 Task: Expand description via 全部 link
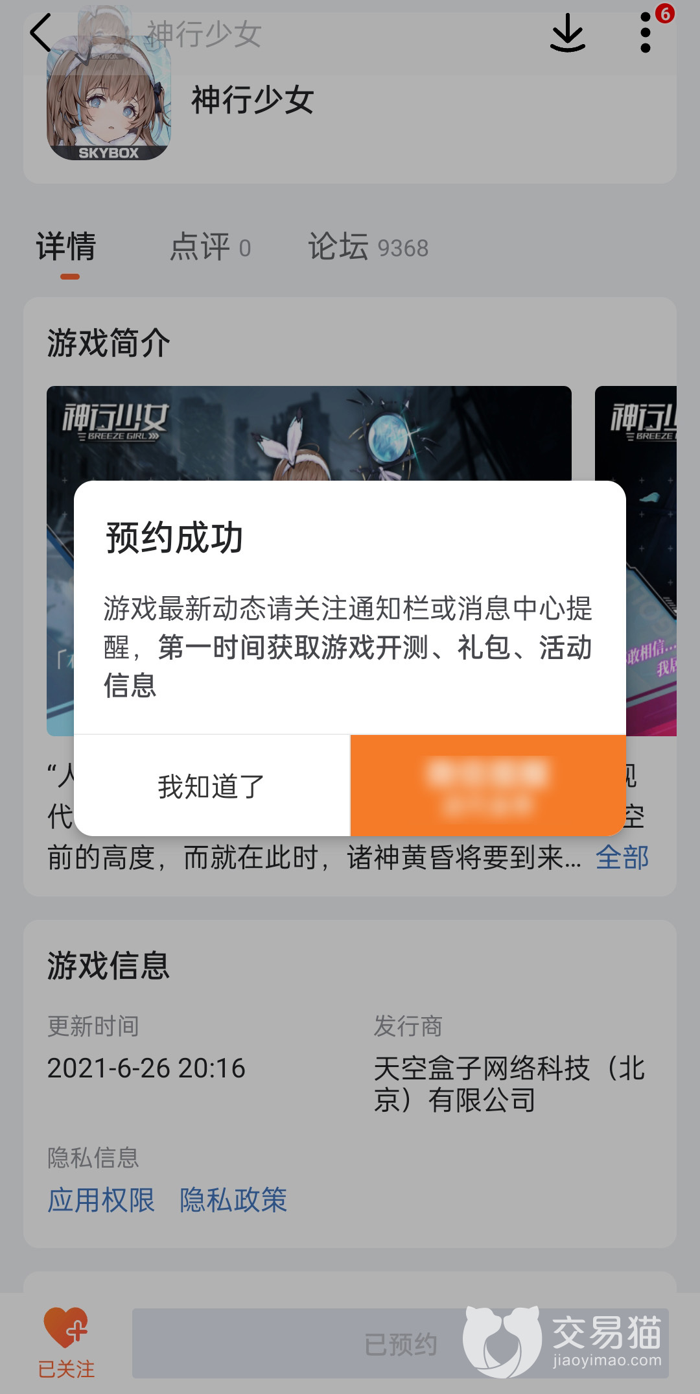tap(622, 858)
